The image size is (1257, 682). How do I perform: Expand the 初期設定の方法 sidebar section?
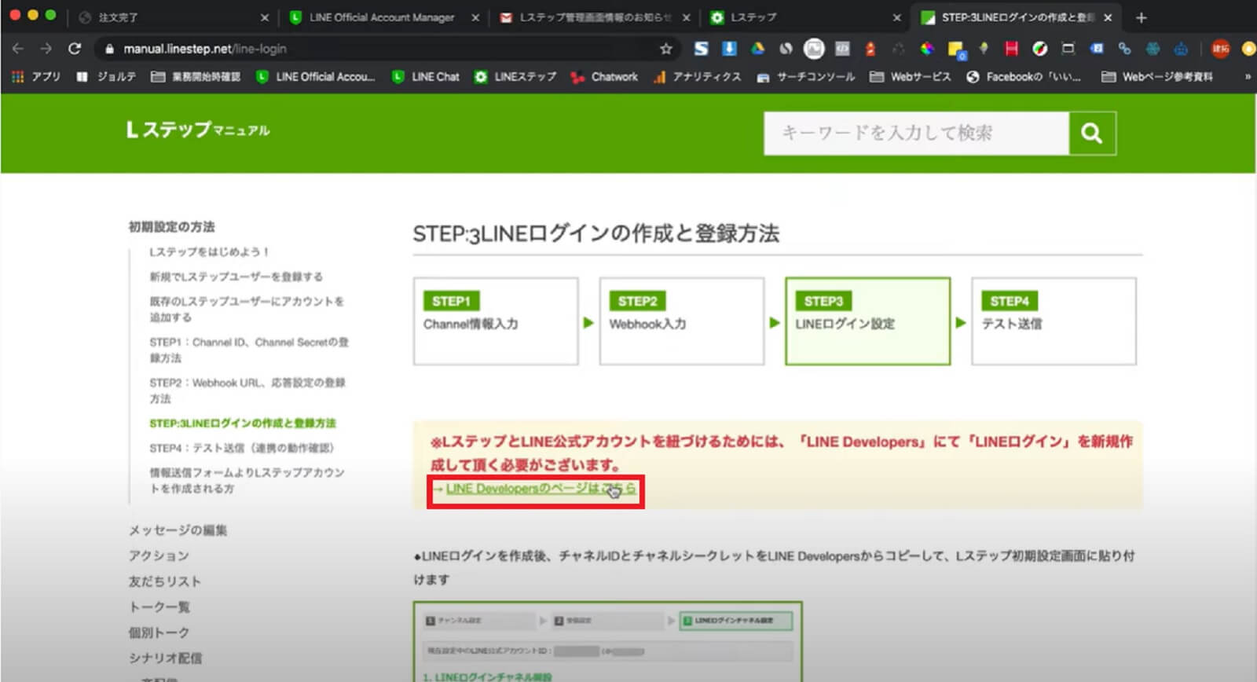(171, 226)
